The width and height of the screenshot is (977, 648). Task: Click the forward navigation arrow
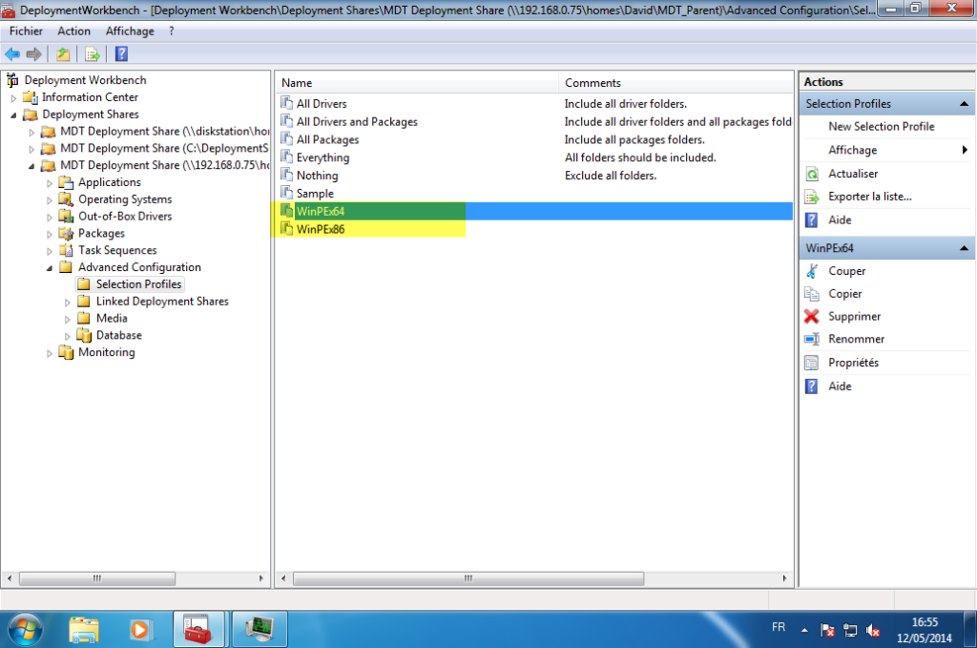tap(33, 54)
